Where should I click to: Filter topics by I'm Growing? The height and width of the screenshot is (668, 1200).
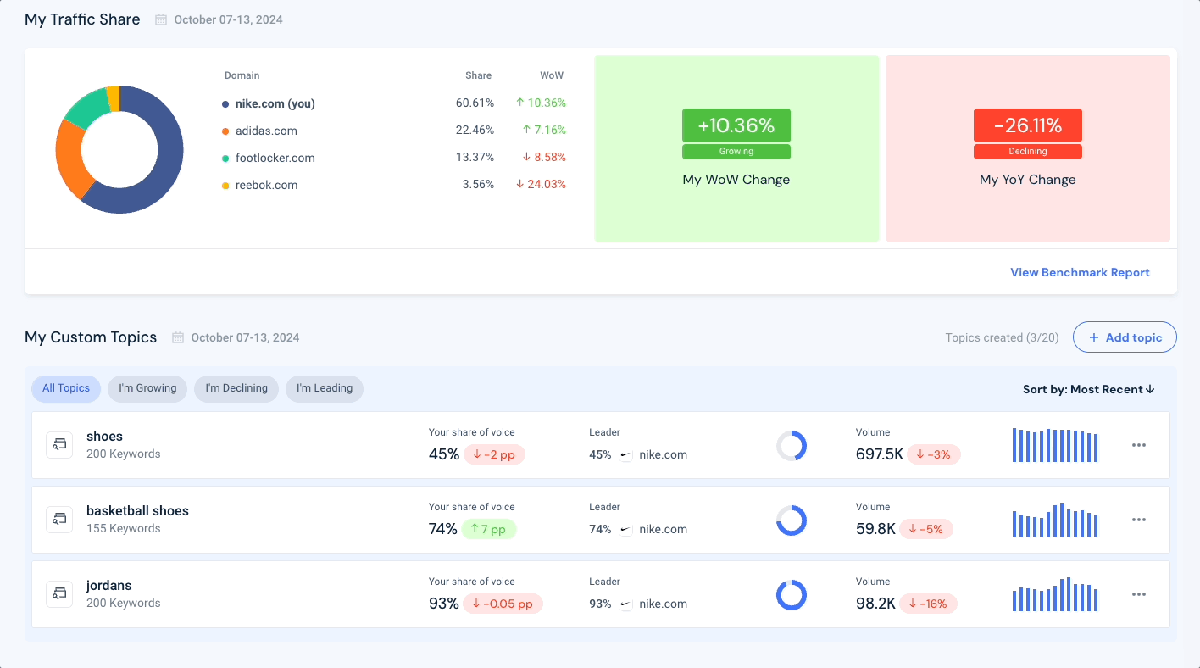pyautogui.click(x=147, y=388)
